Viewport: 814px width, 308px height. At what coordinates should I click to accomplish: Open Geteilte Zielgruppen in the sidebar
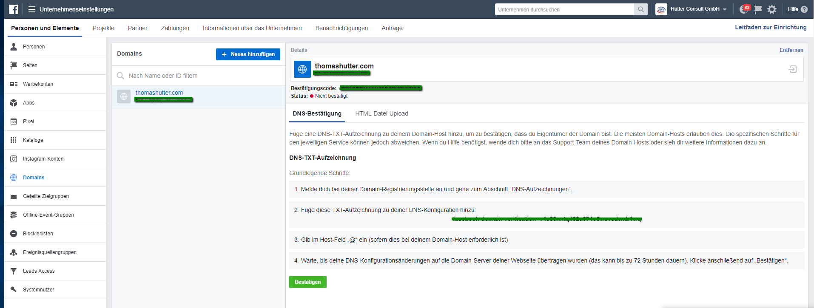[55, 196]
